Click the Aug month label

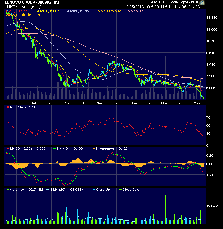tap(51, 103)
